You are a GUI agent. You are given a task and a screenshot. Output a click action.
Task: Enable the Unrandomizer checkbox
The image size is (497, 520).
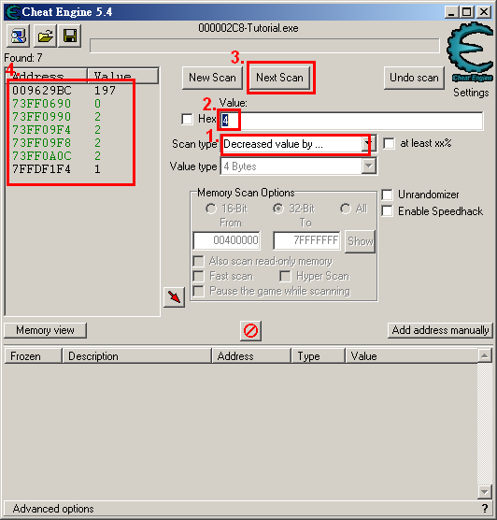[x=388, y=195]
